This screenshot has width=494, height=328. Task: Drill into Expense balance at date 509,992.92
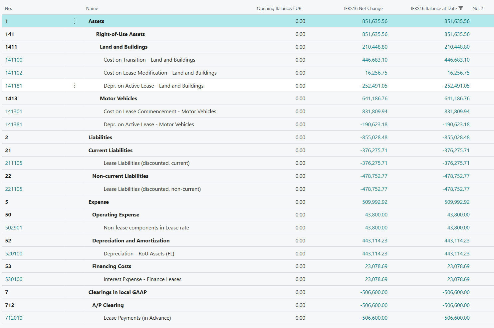coord(457,202)
